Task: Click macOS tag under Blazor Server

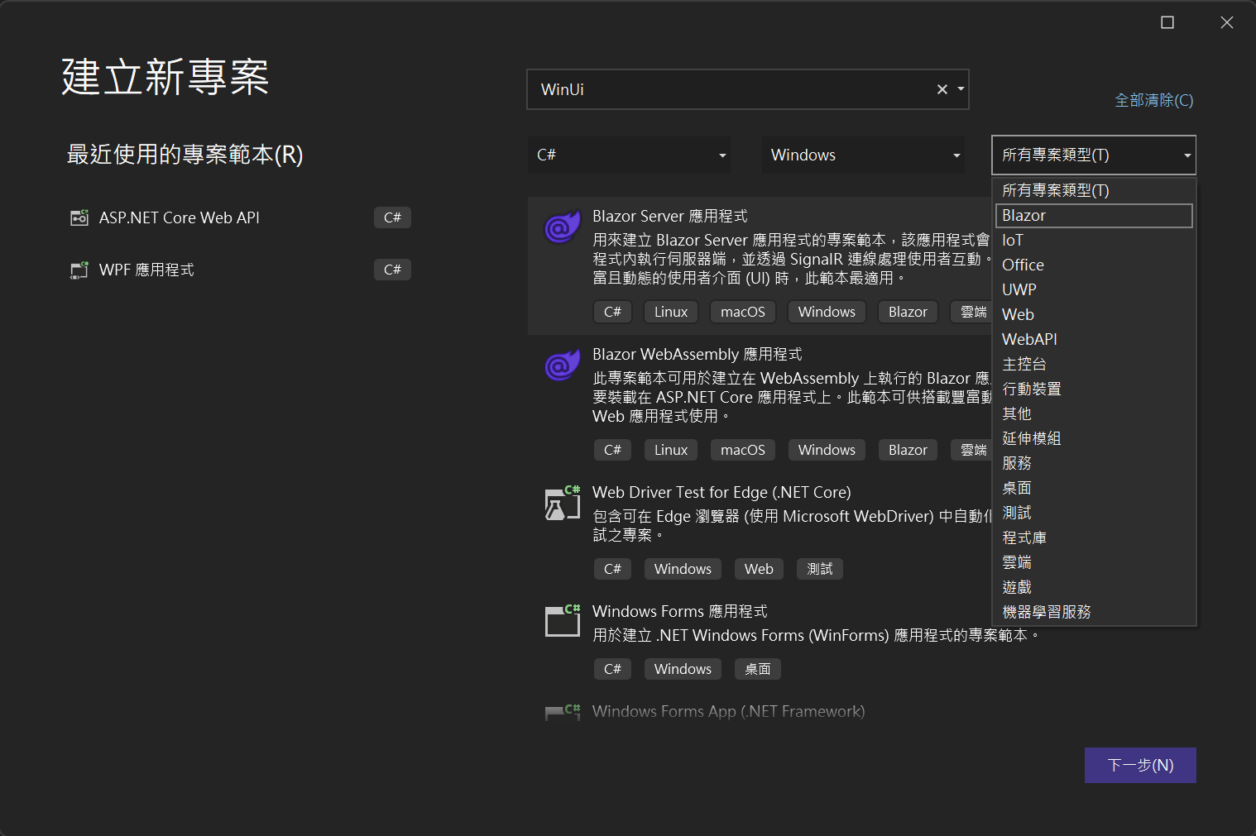Action: [x=743, y=312]
